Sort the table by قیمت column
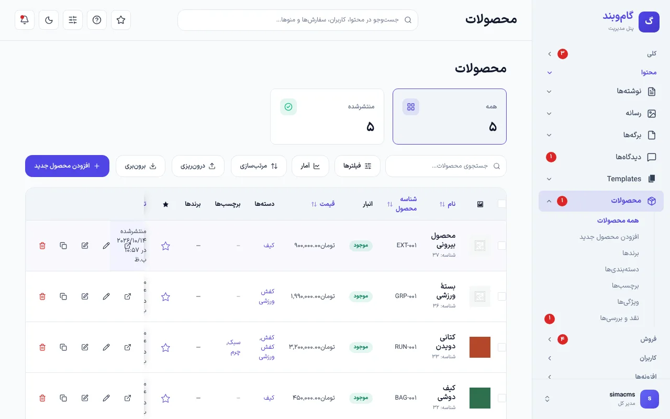The image size is (670, 419). [323, 204]
